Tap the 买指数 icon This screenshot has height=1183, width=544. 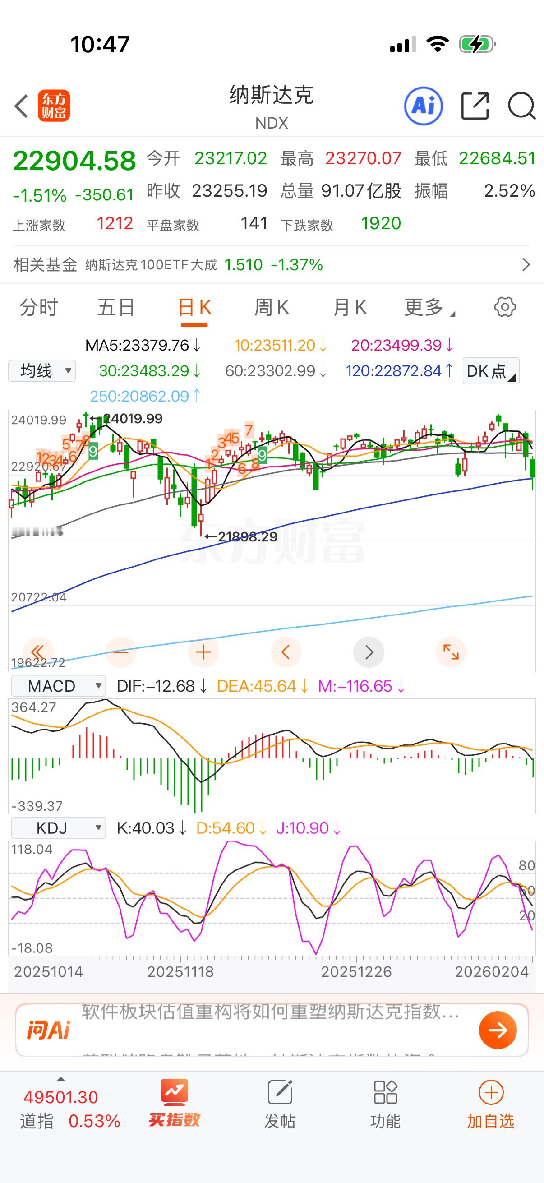(175, 1103)
